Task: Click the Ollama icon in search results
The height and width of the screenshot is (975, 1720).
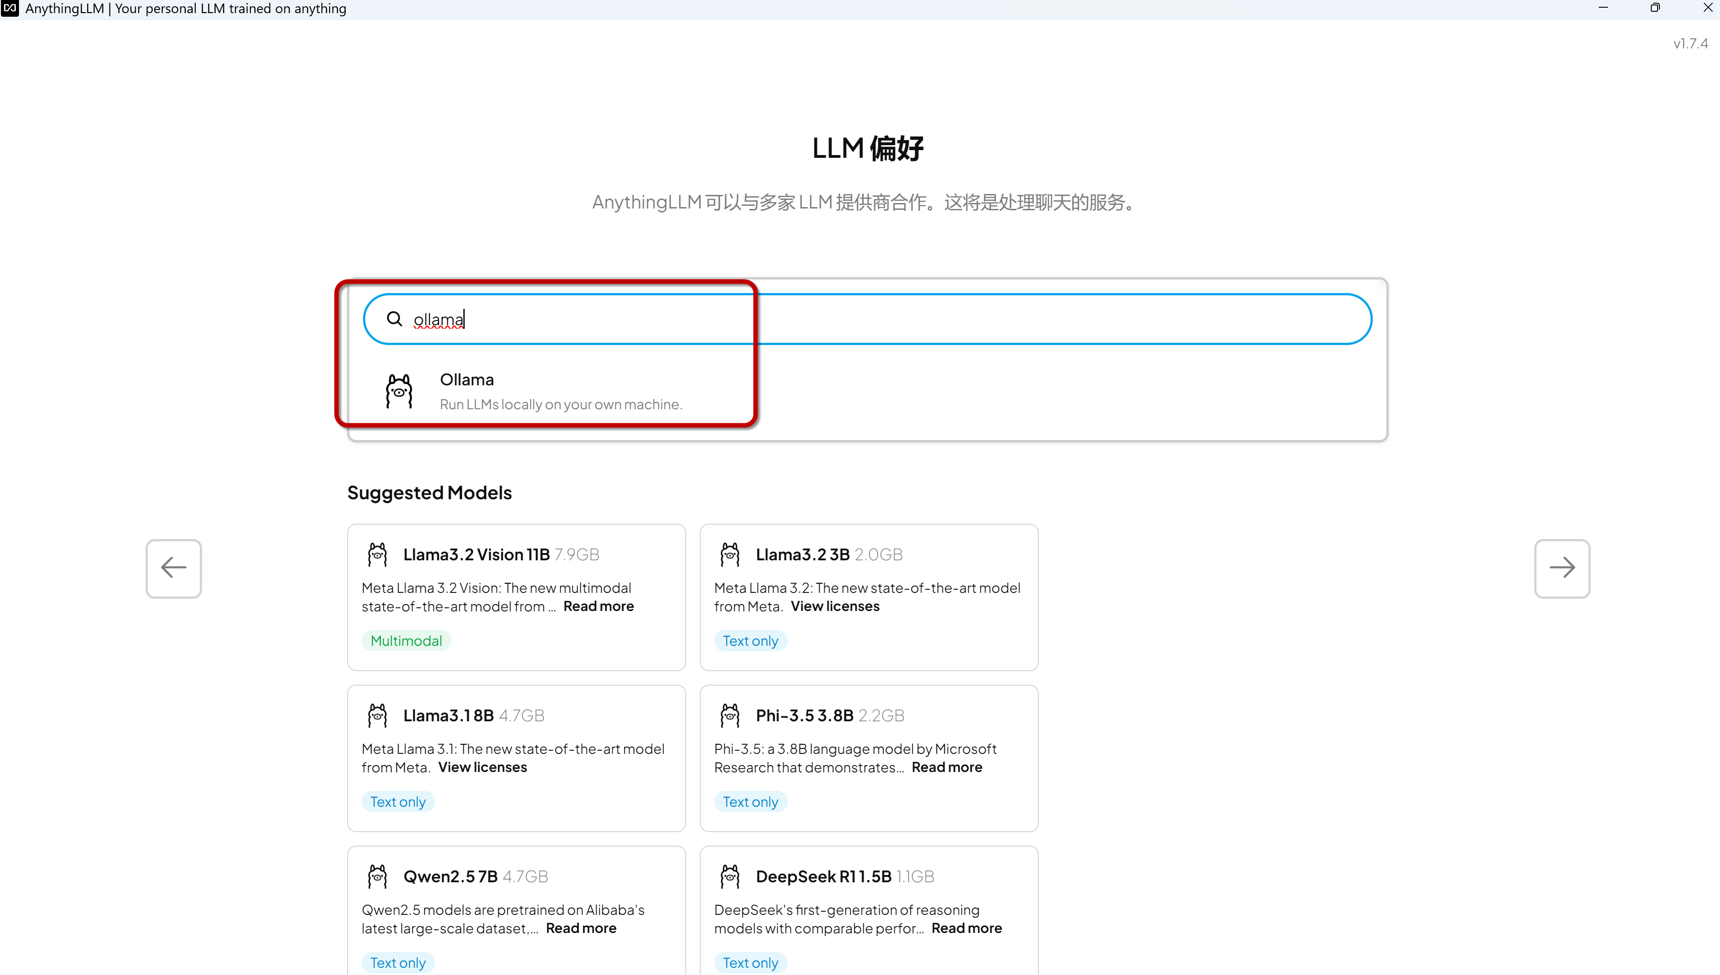Action: (x=398, y=390)
